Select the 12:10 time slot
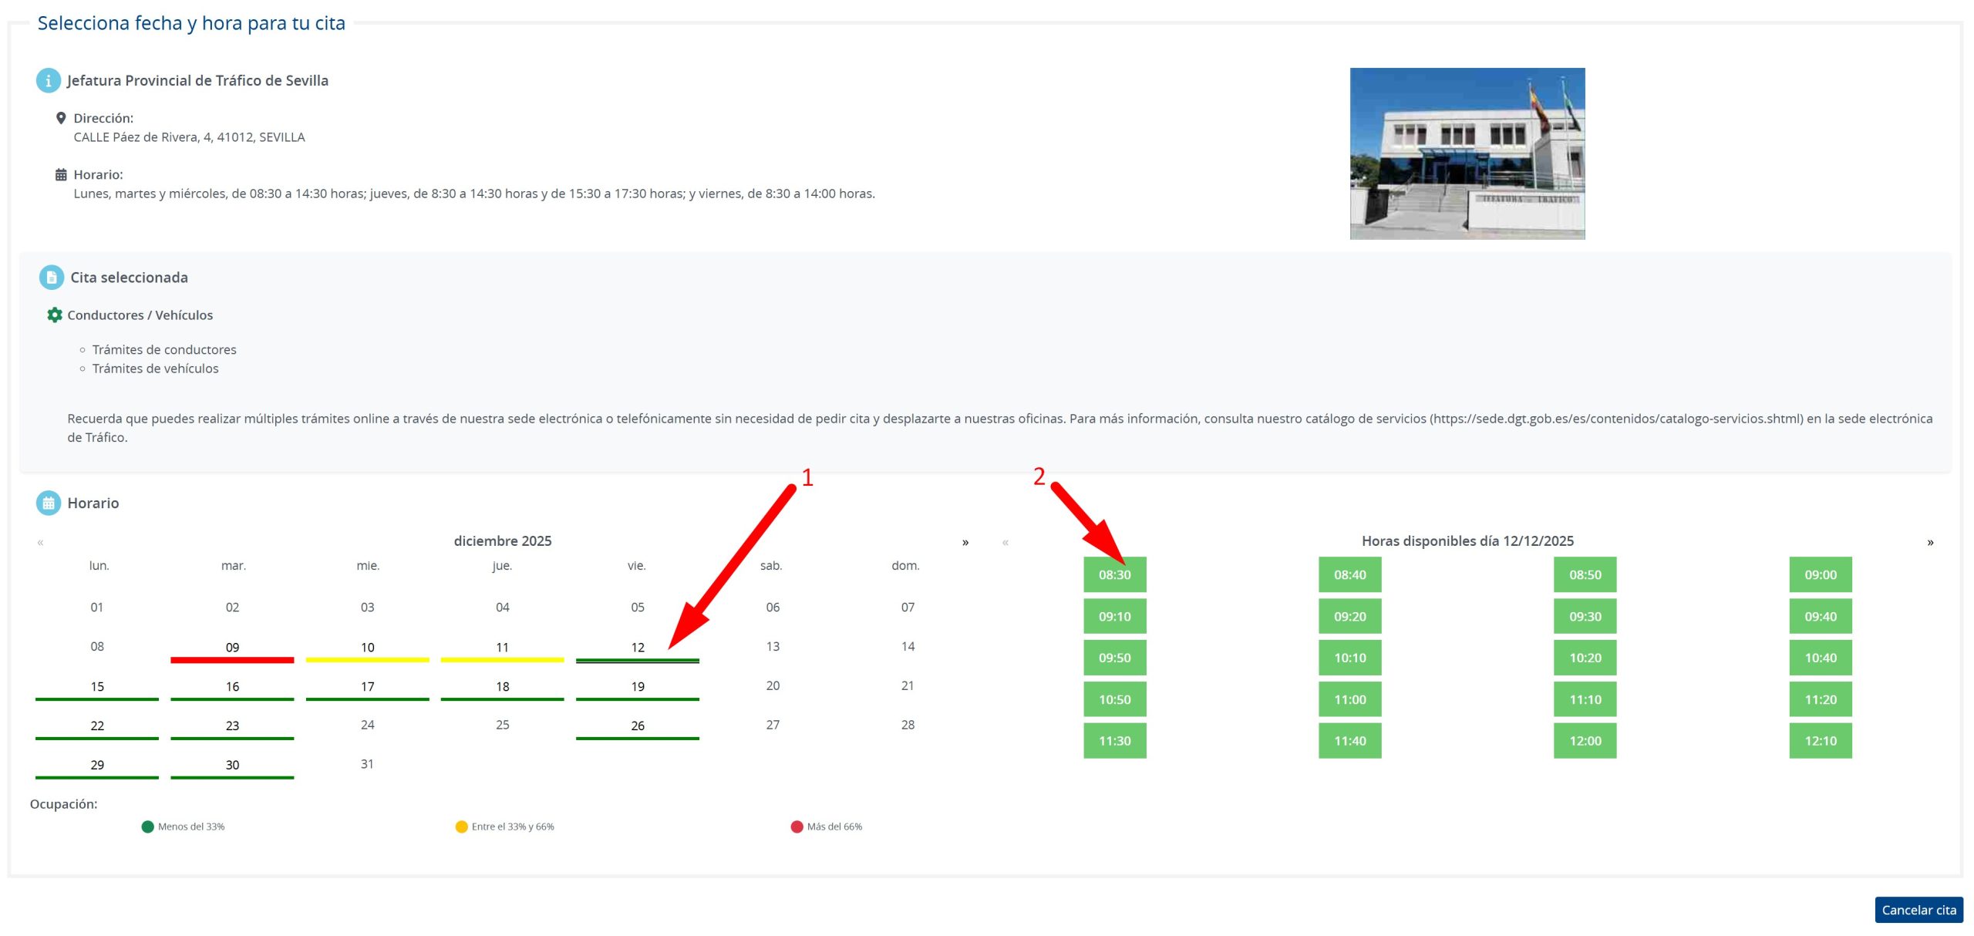Screen dimensions: 1974x936 pos(1820,741)
